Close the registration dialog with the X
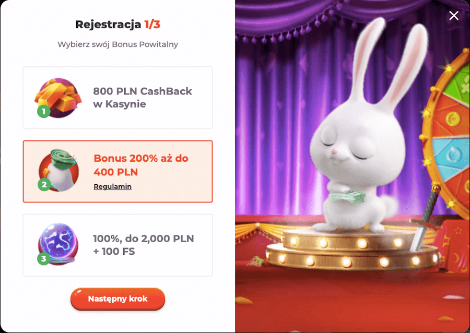 (454, 15)
